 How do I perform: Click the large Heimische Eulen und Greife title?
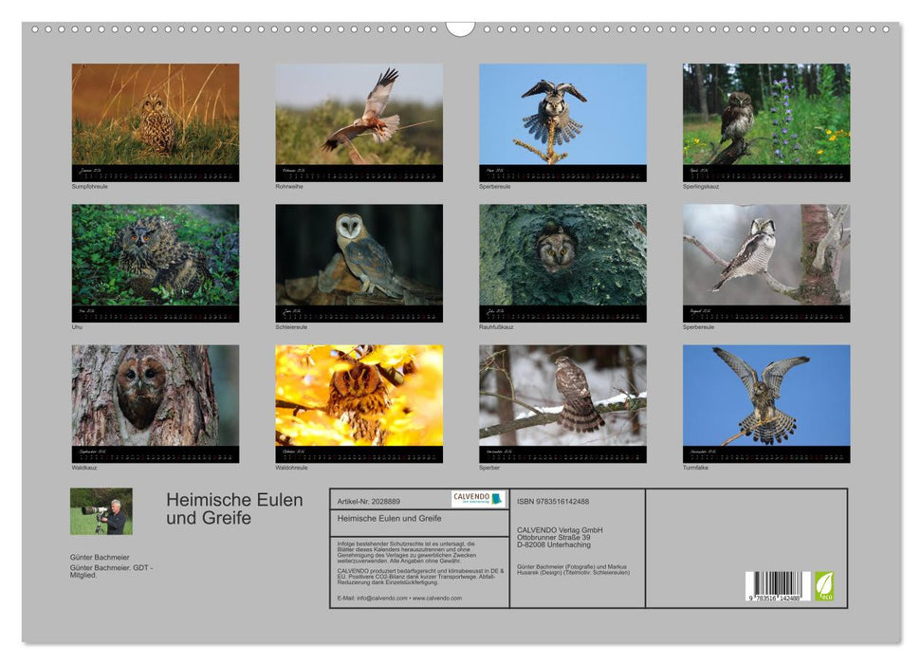pos(234,508)
